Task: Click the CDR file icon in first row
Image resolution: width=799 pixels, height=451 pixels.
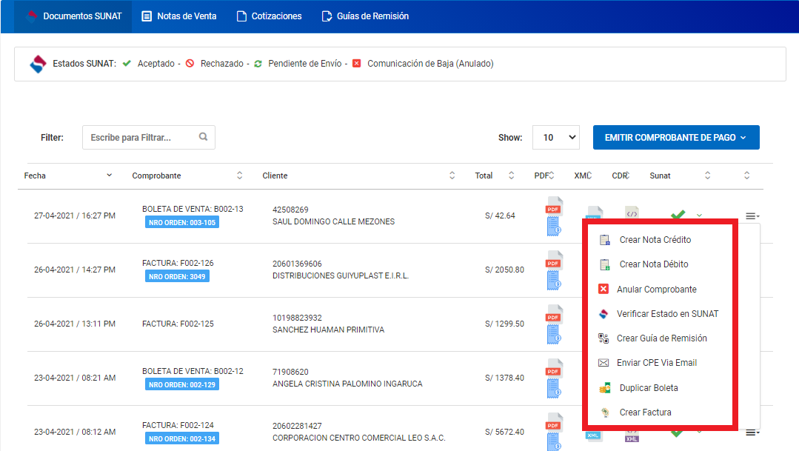Action: click(x=632, y=214)
